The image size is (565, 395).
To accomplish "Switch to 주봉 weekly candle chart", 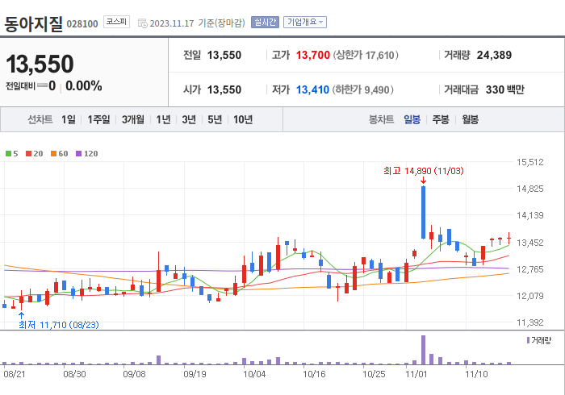I will click(441, 119).
